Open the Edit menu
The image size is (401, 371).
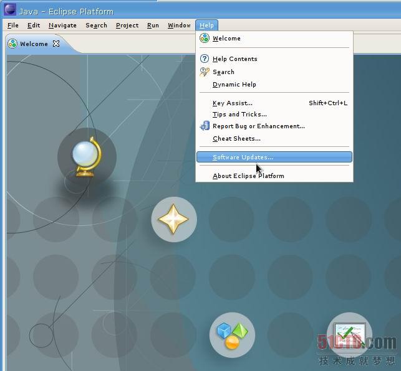point(34,26)
